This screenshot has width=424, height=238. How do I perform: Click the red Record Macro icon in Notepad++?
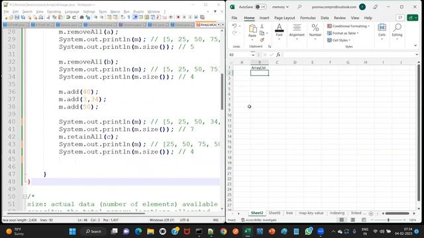(x=178, y=17)
